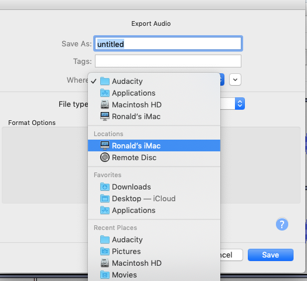This screenshot has width=307, height=281.
Task: Select Pictures under Recent Places
Action: (x=154, y=252)
